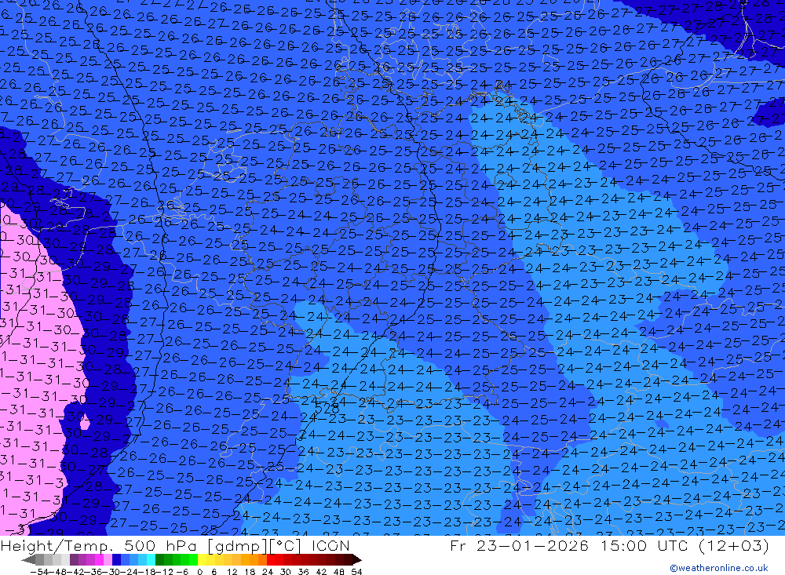Open the weatheronline.co.uk copyright link

pyautogui.click(x=719, y=568)
